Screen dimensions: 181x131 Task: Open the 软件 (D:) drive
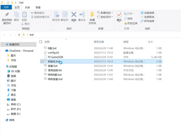click(x=14, y=109)
